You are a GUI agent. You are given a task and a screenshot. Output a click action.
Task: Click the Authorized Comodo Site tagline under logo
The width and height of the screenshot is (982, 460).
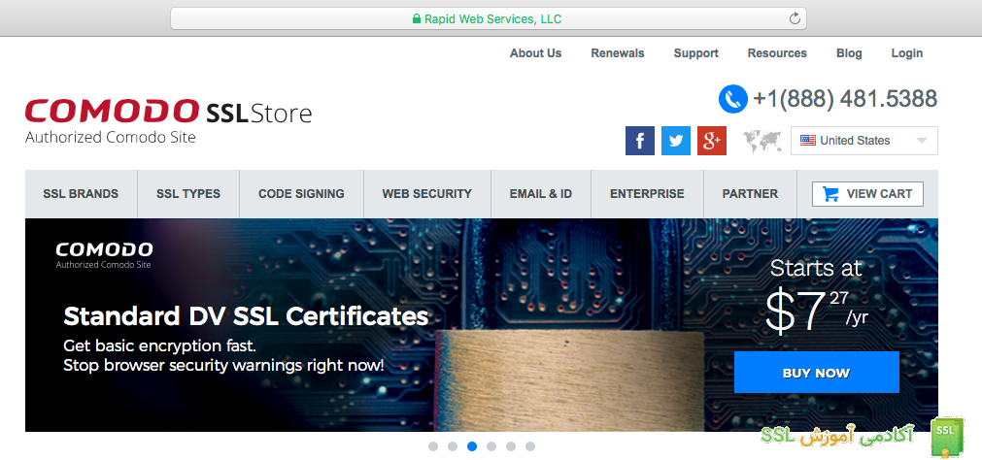pyautogui.click(x=110, y=137)
